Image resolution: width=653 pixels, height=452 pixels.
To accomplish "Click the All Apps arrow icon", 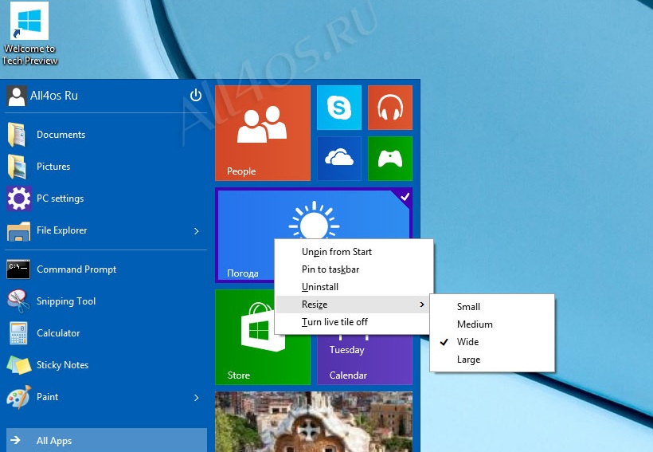I will pyautogui.click(x=15, y=440).
